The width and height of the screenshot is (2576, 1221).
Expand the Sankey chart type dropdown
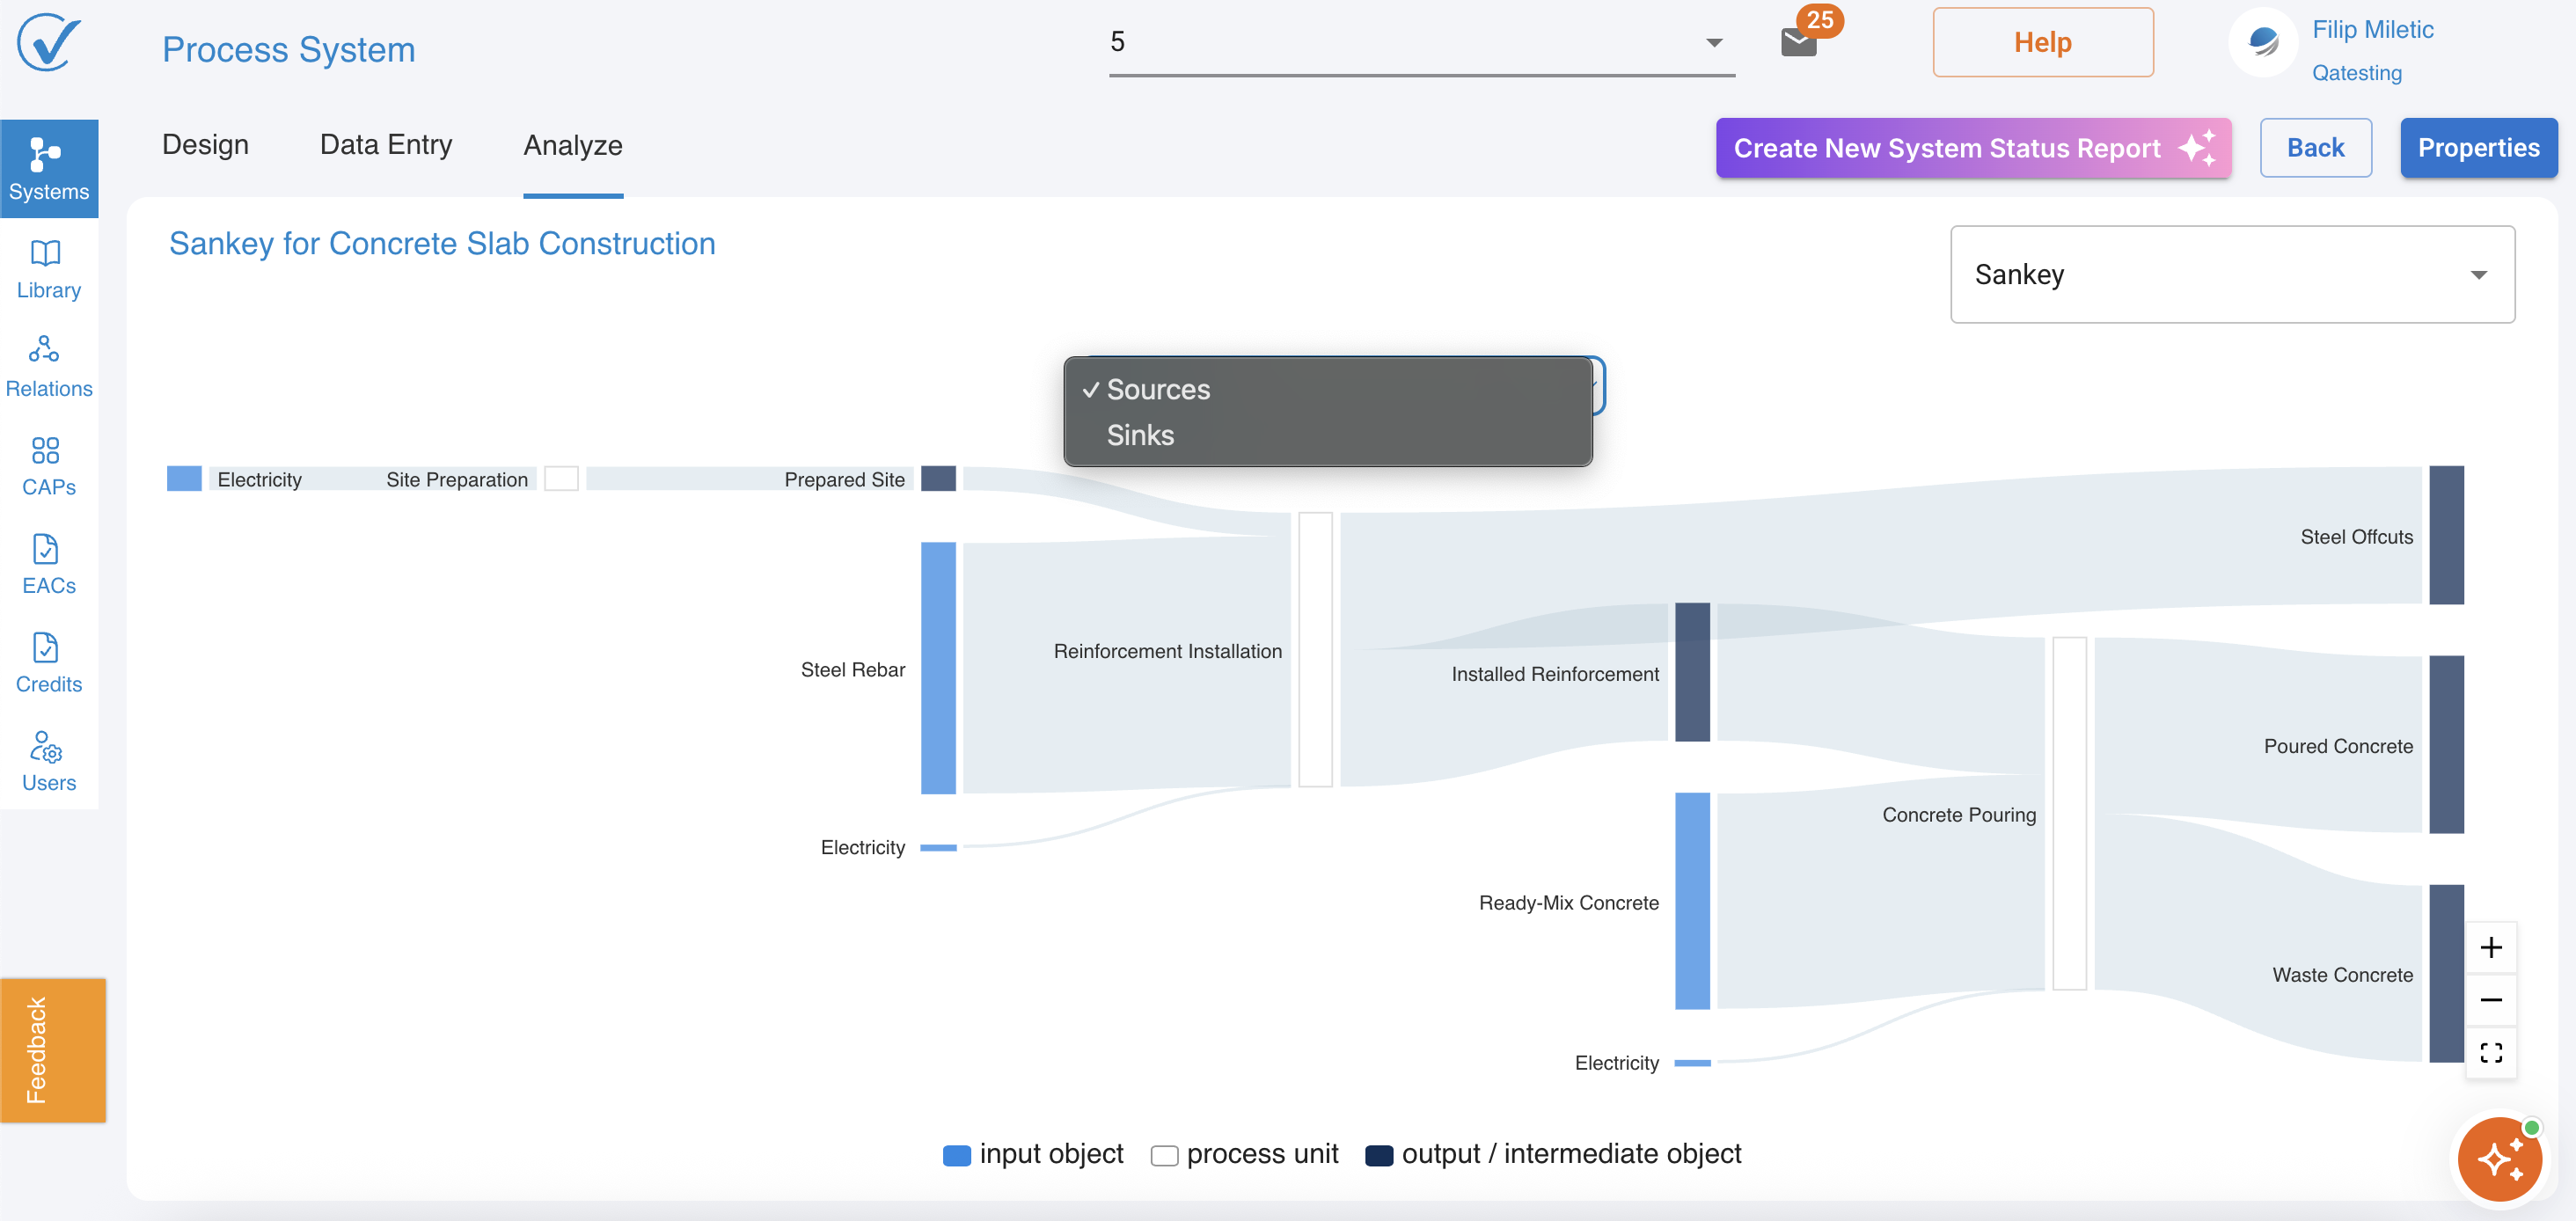pyautogui.click(x=2232, y=274)
